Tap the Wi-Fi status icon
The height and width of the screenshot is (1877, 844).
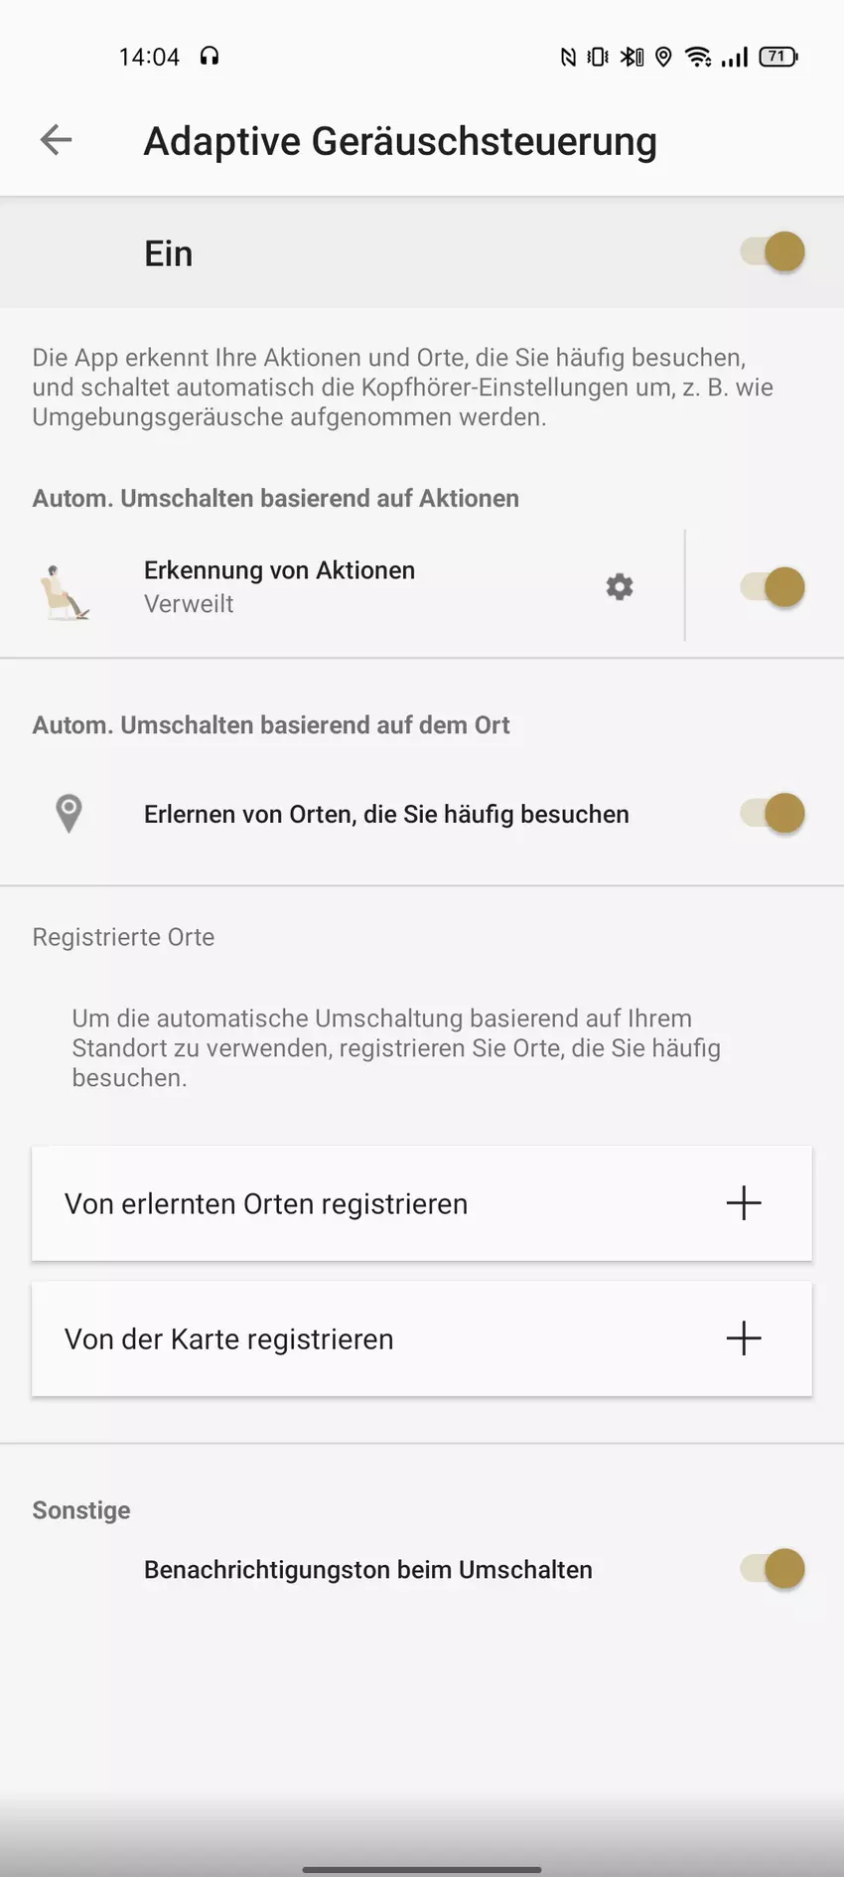698,57
